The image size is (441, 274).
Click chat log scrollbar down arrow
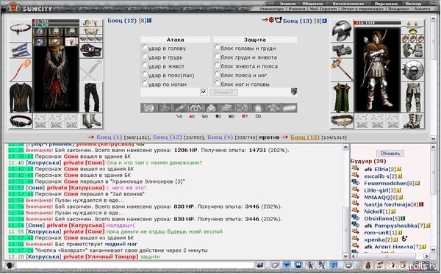[346, 256]
